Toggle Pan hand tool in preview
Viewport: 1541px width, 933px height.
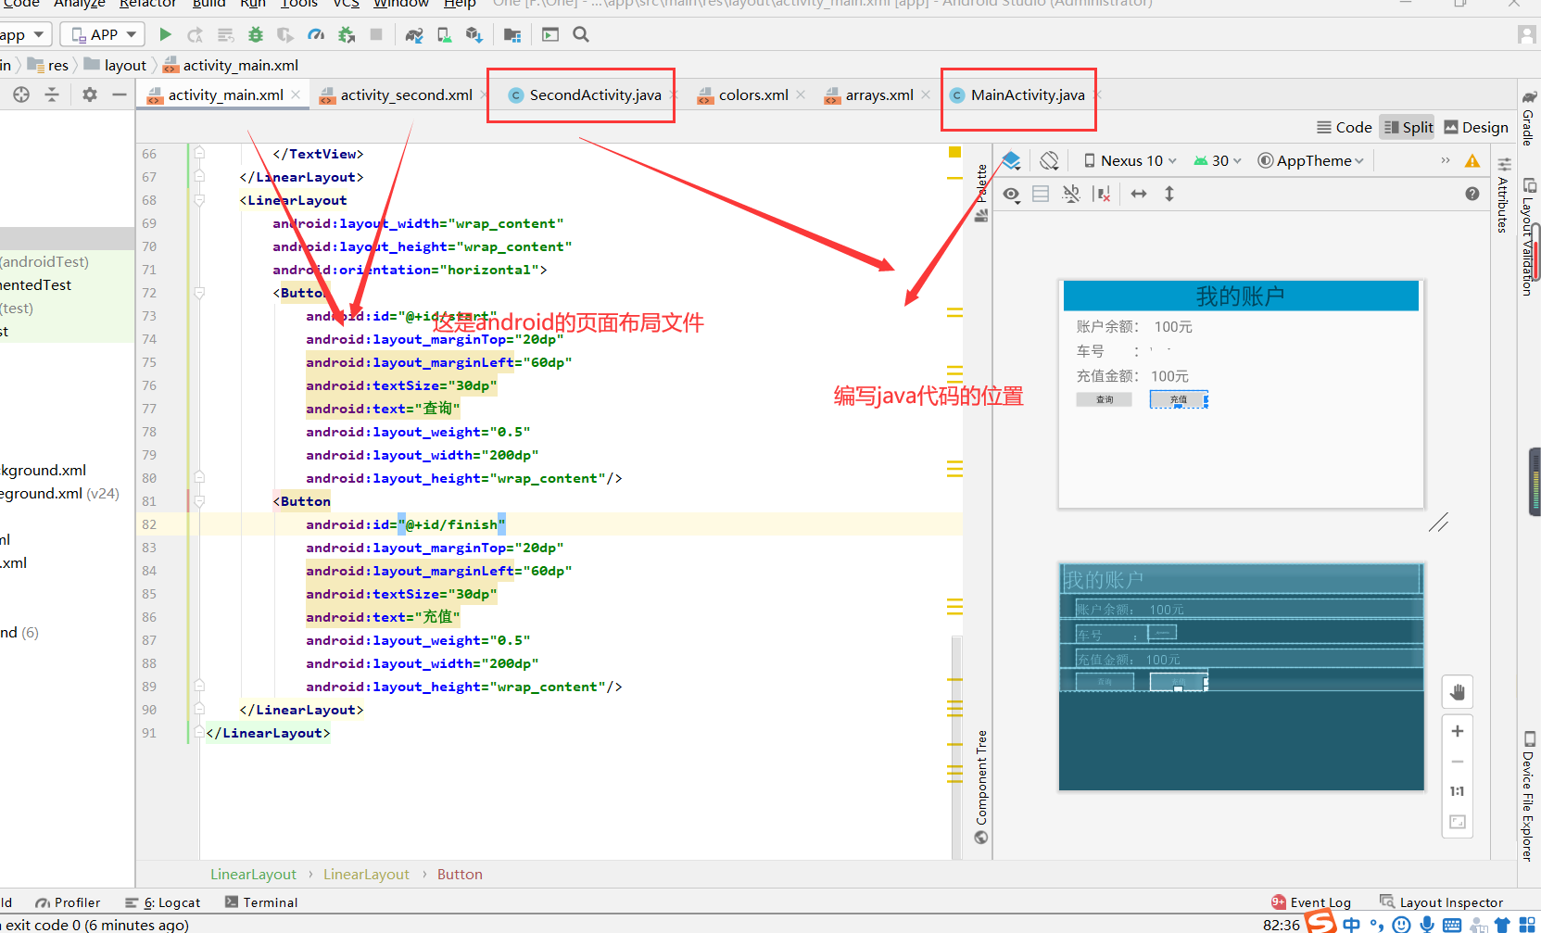tap(1458, 692)
